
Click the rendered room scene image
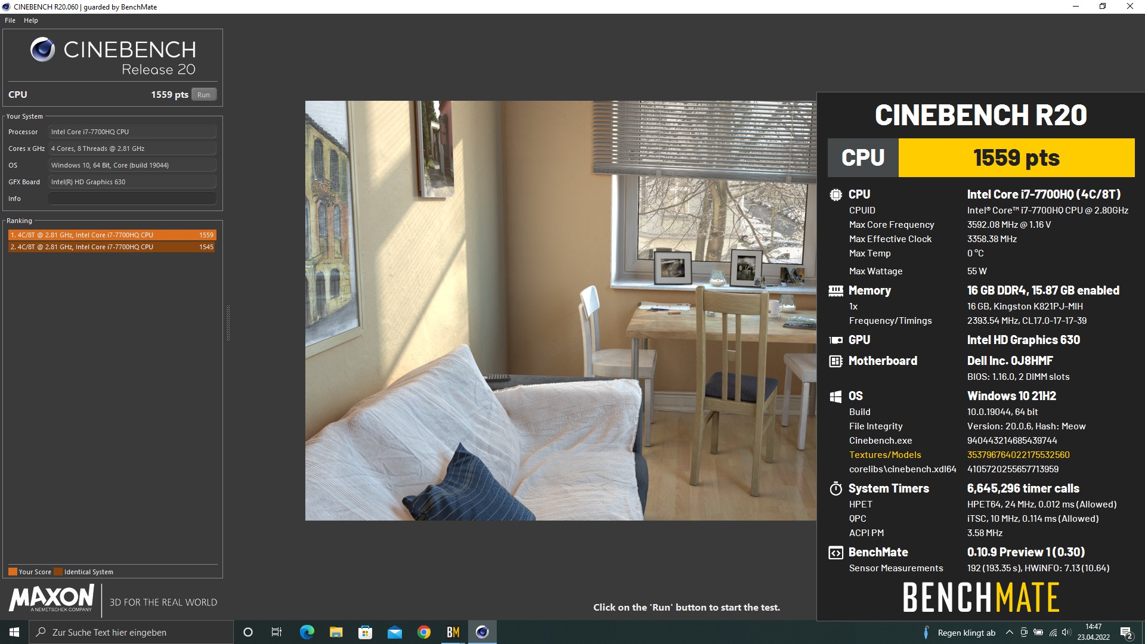[x=561, y=310]
